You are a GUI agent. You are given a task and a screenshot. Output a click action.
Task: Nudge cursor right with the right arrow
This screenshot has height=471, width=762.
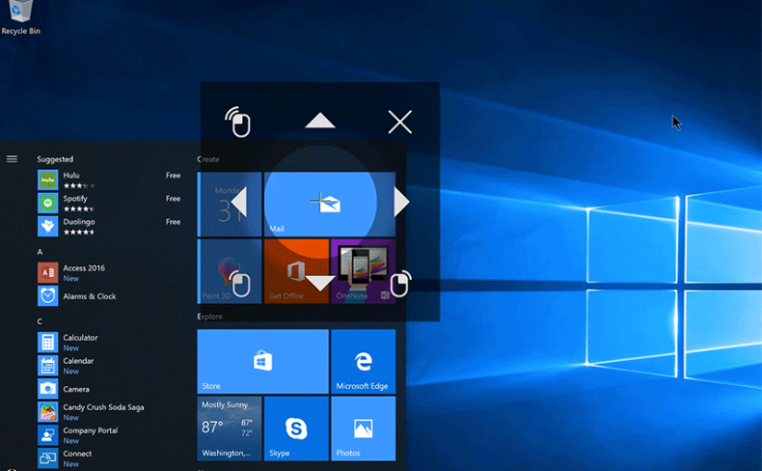pos(402,202)
